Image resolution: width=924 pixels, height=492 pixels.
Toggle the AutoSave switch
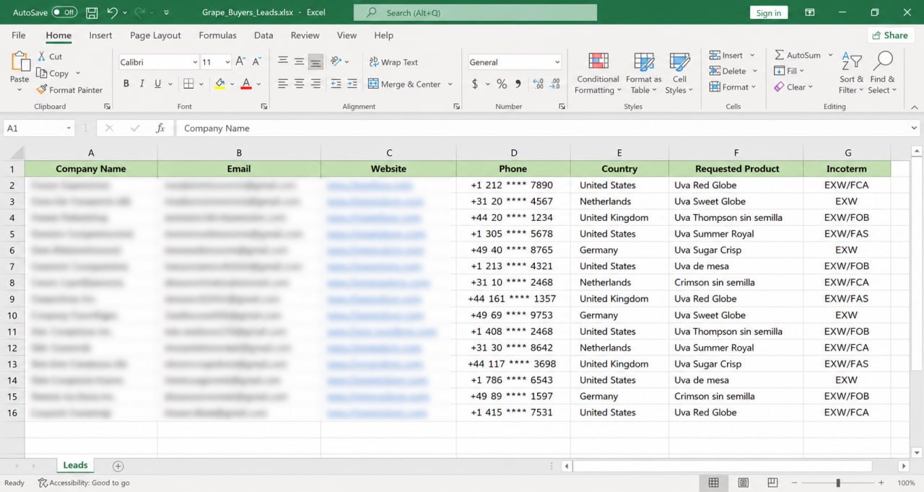64,12
